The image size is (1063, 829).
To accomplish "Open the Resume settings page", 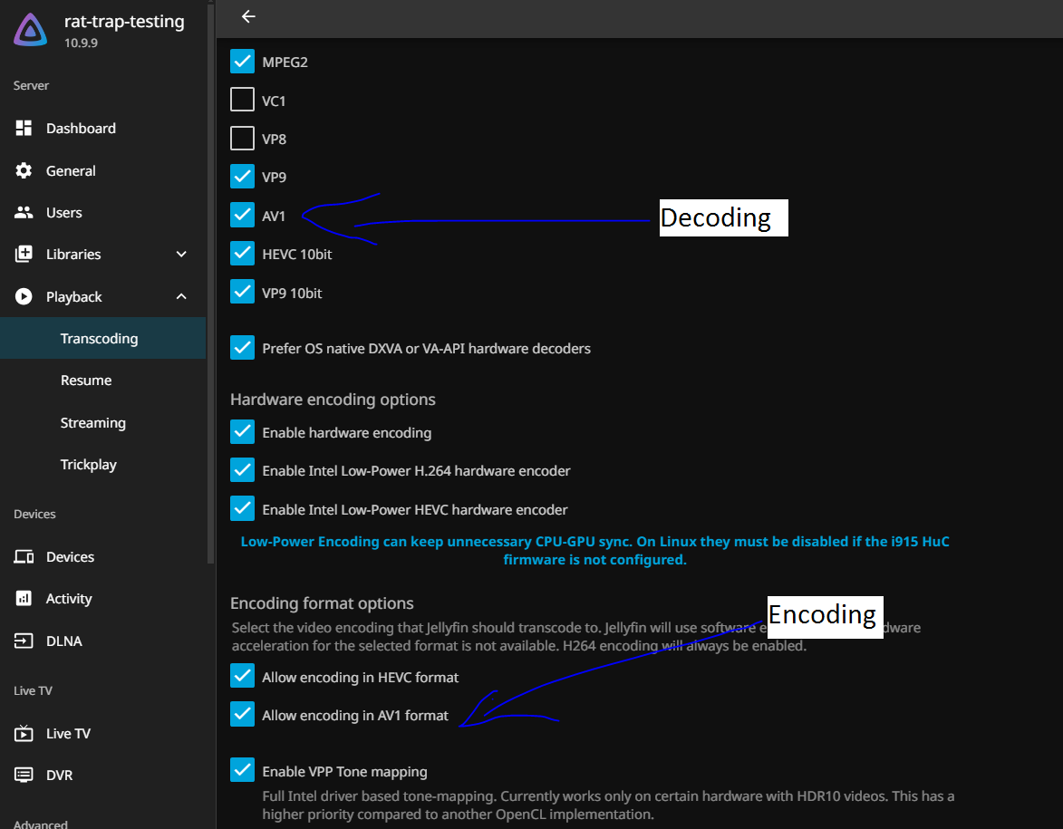I will pos(86,381).
